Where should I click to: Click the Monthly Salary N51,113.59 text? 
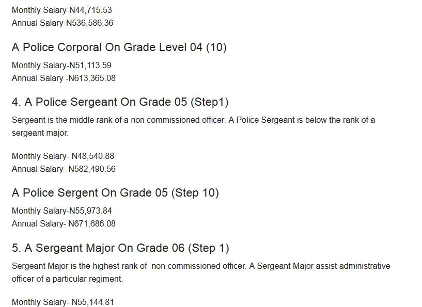[x=61, y=66]
